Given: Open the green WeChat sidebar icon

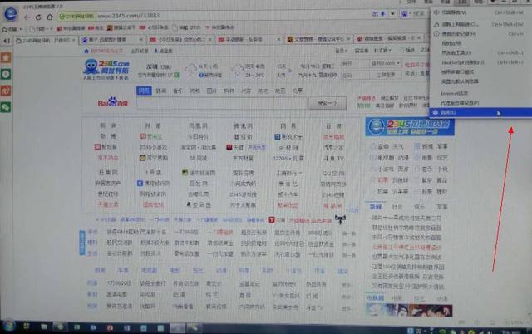Looking at the screenshot, I should pos(6,107).
